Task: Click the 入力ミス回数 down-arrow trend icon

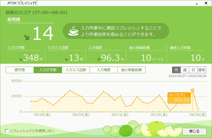Action: coord(66,59)
